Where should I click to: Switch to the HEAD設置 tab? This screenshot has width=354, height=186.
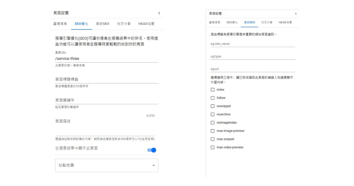146,24
